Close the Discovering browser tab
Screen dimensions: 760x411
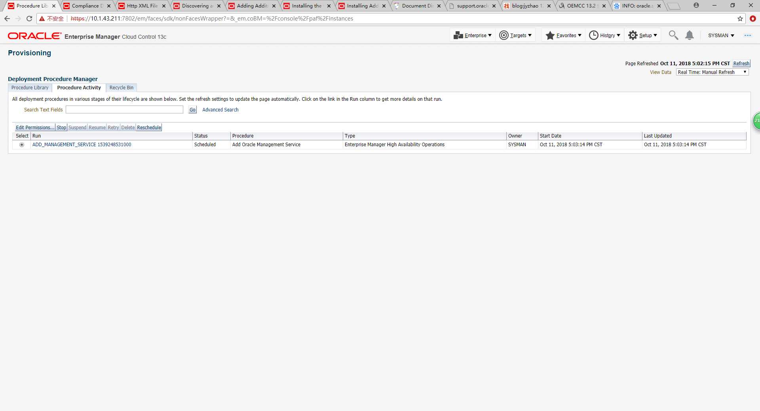click(x=219, y=6)
